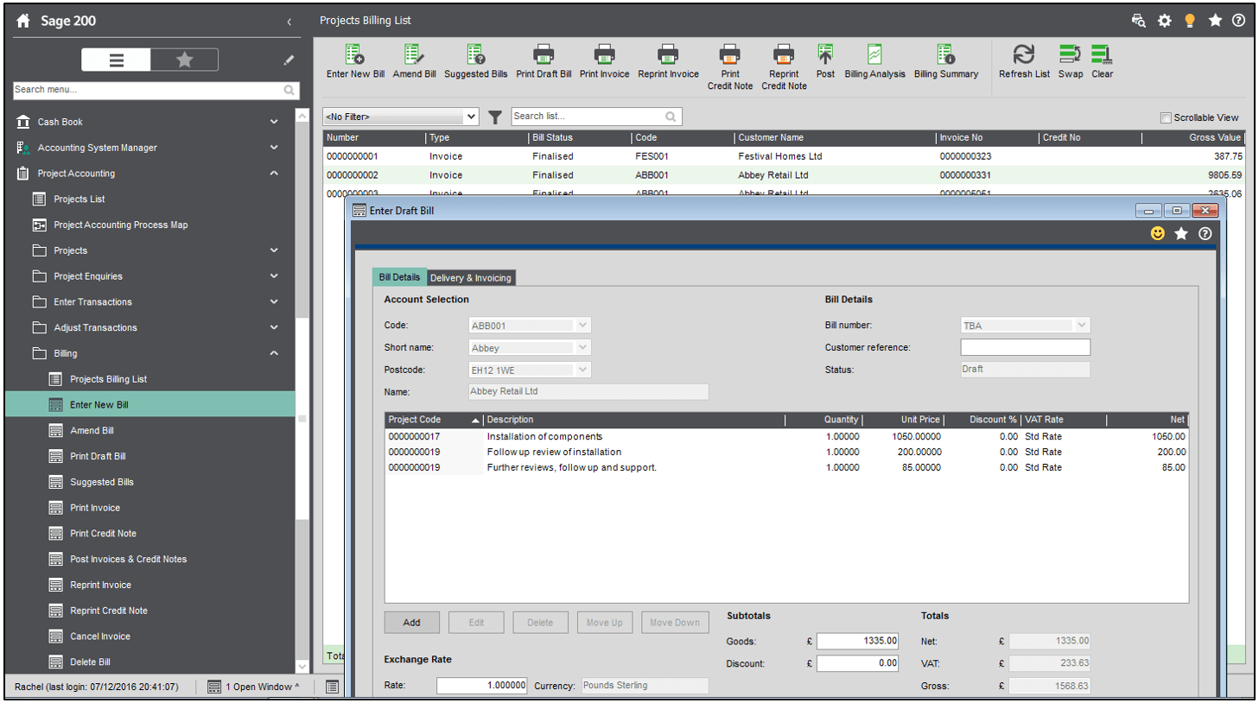Viewport: 1259px width, 703px height.
Task: Collapse the Billing folder
Action: [x=274, y=353]
